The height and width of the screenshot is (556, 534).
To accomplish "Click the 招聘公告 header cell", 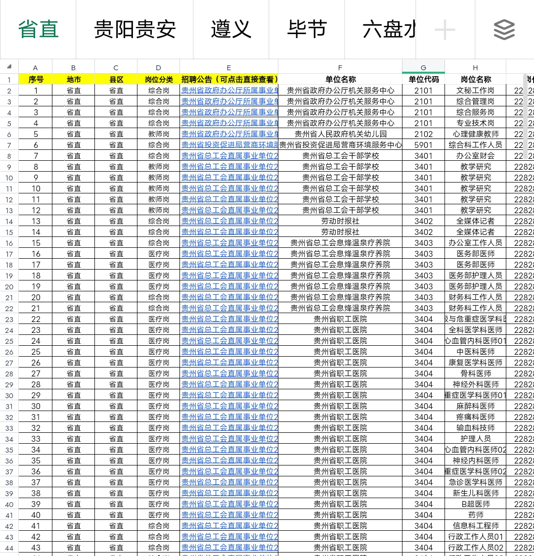I will click(229, 79).
